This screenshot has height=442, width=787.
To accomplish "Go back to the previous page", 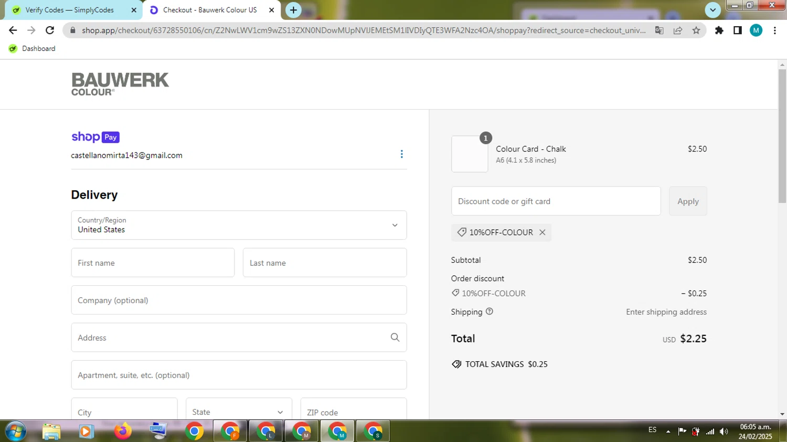I will [x=13, y=30].
